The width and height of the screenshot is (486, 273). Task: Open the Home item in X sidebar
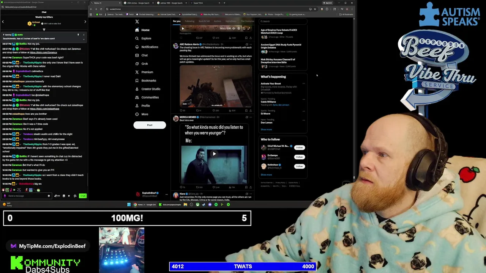coord(142,30)
